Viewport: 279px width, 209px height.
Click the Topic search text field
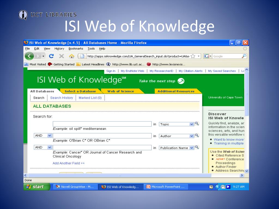[x=102, y=124]
